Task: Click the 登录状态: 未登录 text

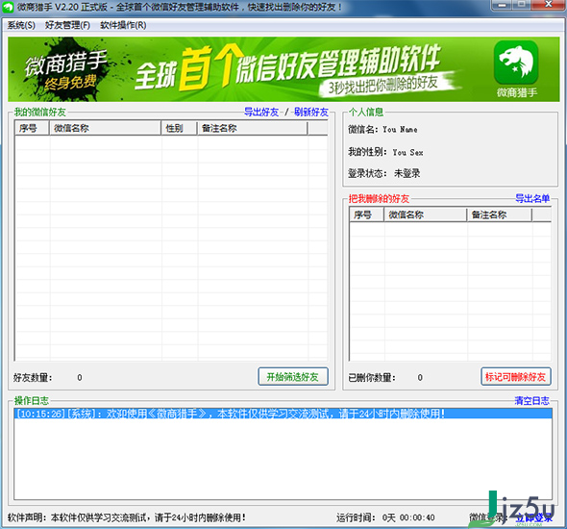Action: [384, 173]
